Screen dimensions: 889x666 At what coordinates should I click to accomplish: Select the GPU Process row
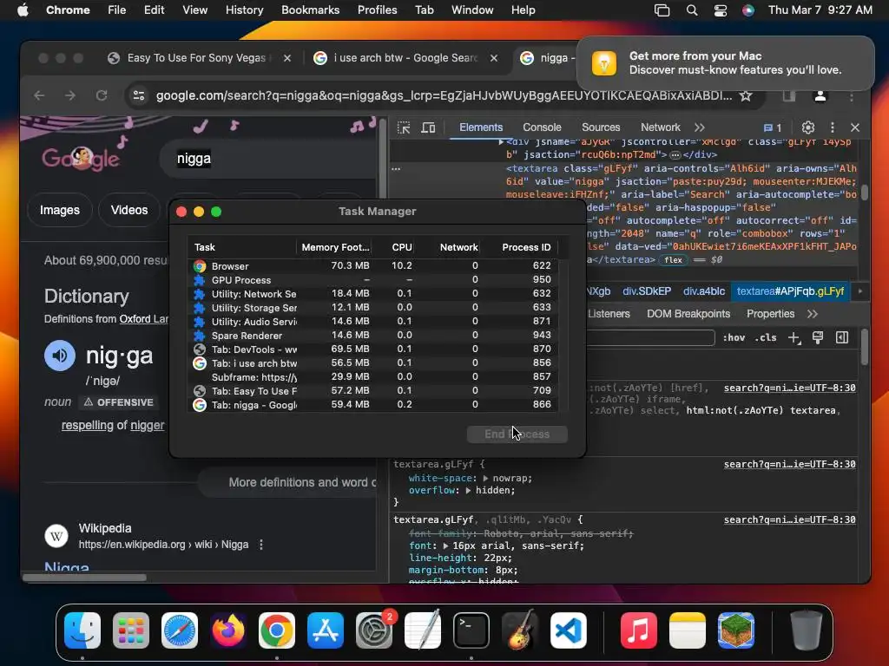click(372, 280)
